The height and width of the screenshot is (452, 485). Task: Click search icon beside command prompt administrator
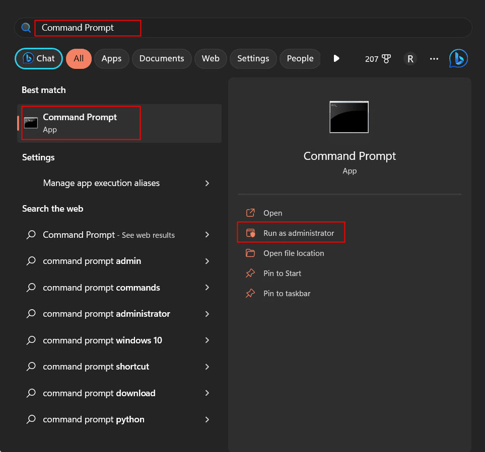31,314
